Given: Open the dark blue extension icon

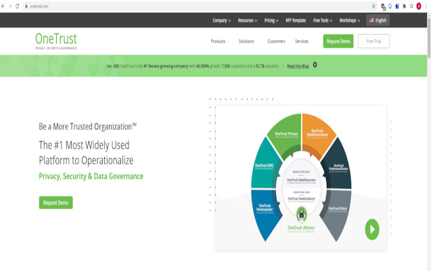Looking at the screenshot, I should [x=397, y=6].
